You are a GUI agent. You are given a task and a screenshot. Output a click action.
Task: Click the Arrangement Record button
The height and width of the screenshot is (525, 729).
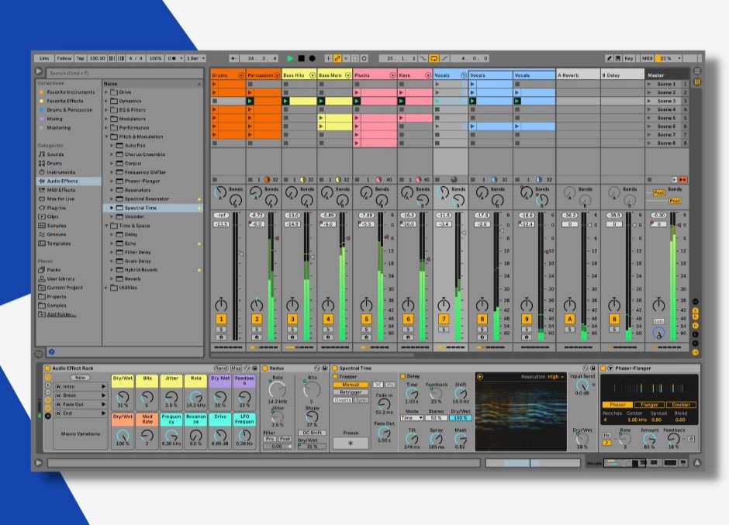tap(312, 58)
